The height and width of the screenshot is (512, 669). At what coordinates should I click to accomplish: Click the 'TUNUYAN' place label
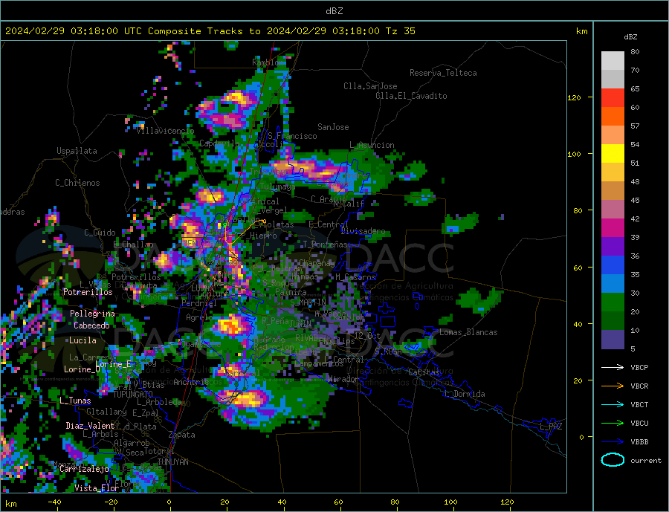click(172, 462)
